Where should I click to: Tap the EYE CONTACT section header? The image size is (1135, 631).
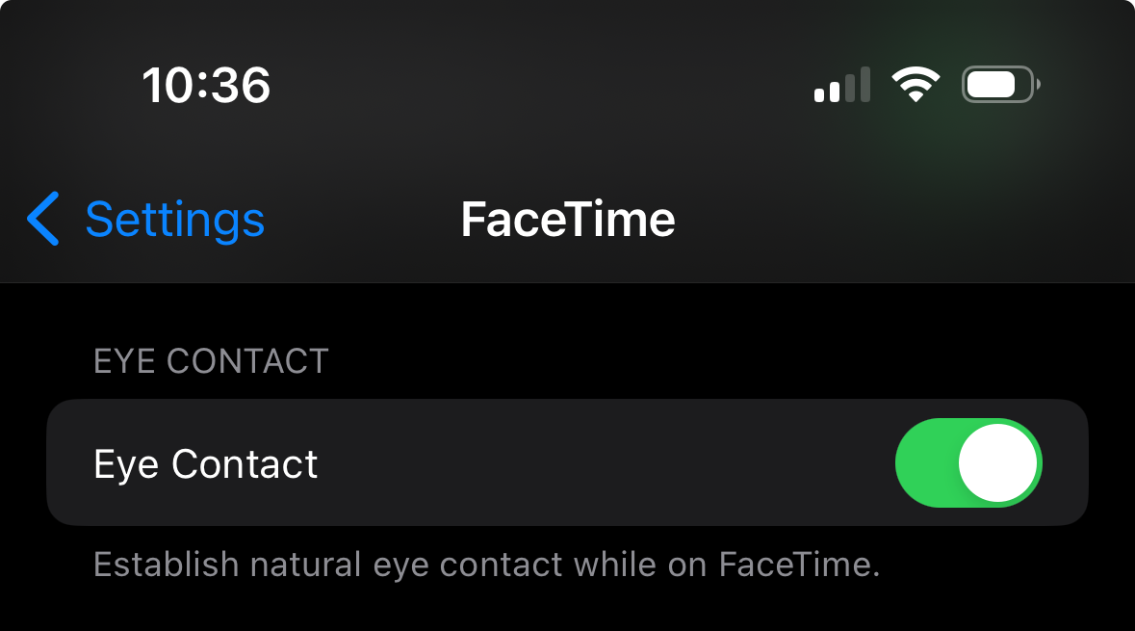pyautogui.click(x=211, y=361)
